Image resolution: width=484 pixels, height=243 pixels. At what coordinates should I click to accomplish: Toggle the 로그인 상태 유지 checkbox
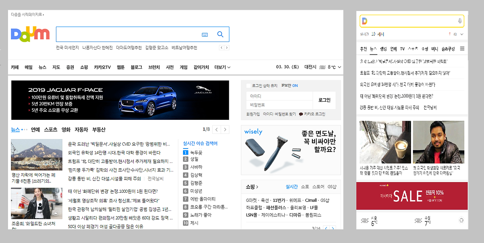point(248,86)
